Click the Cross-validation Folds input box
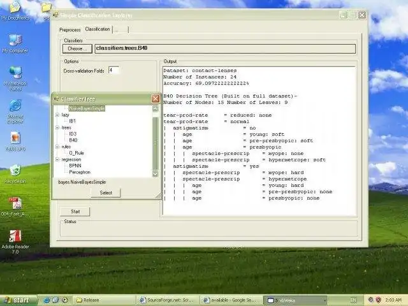The width and height of the screenshot is (408, 306). [x=114, y=71]
